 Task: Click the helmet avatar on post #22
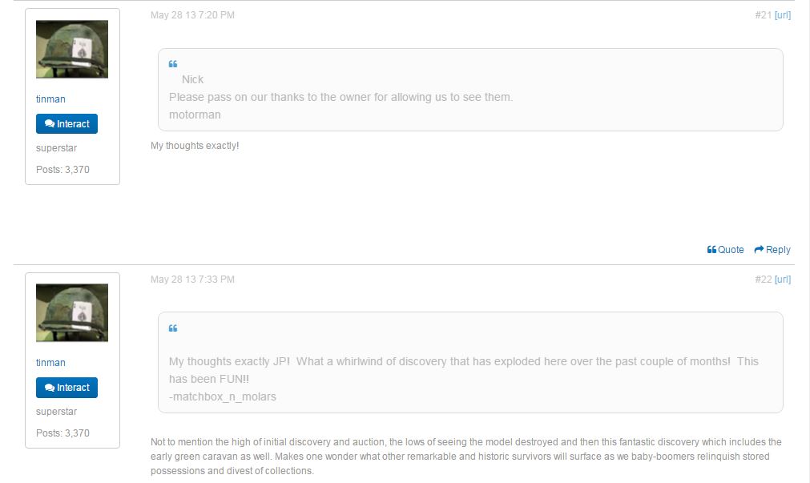[x=72, y=312]
